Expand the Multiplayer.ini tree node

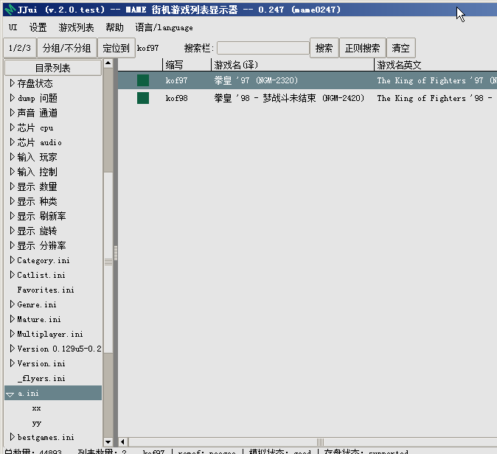point(13,334)
